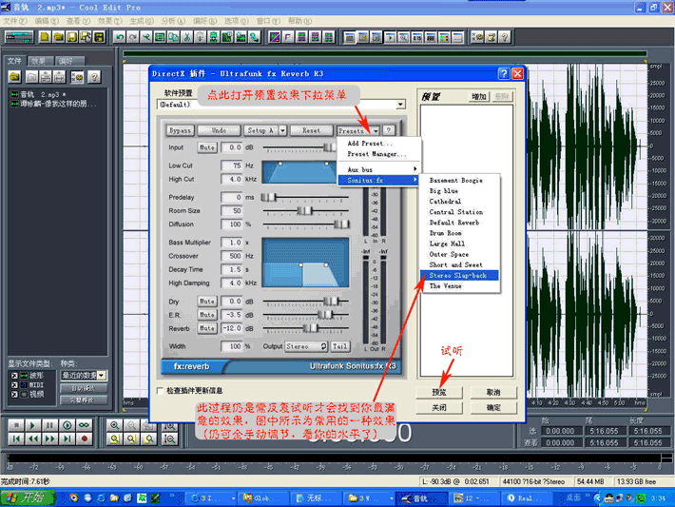
Task: Click the Open File folder icon in file panel
Action: (x=16, y=76)
